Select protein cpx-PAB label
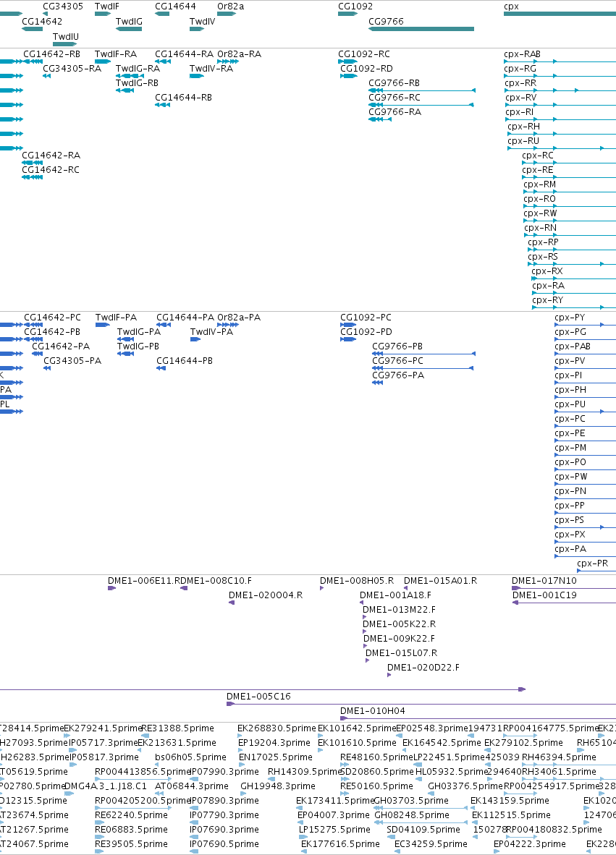This screenshot has height=855, width=616. point(572,346)
